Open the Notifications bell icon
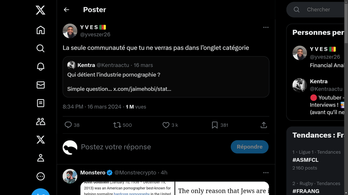The image size is (348, 195). 40,67
